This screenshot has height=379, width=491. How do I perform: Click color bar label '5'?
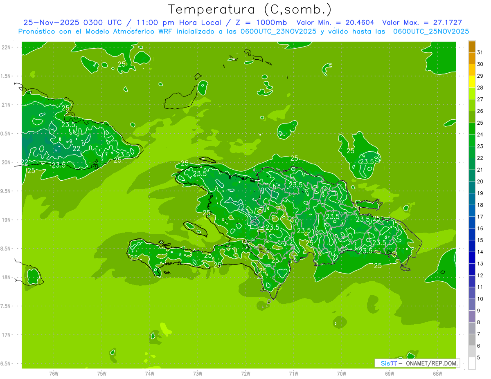point(478,358)
